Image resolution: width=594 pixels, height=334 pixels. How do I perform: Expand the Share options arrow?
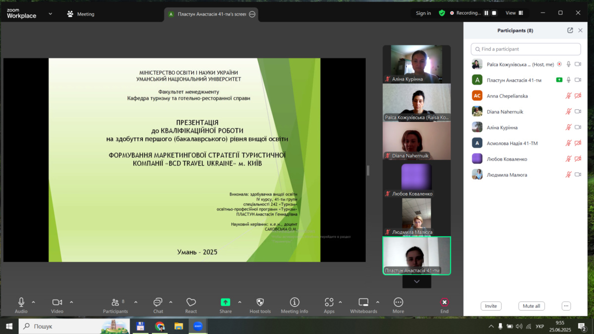pos(240,302)
